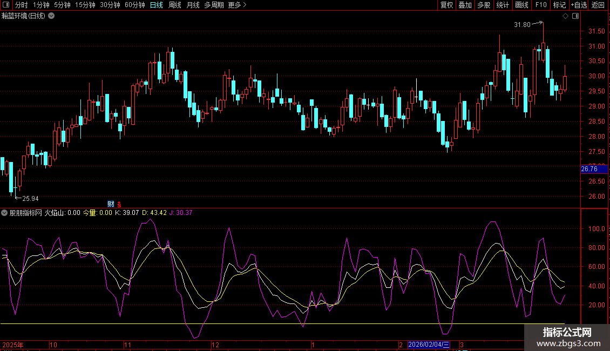The width and height of the screenshot is (610, 351).
Task: Switch to the 周线 weekly chart period
Action: 174,5
